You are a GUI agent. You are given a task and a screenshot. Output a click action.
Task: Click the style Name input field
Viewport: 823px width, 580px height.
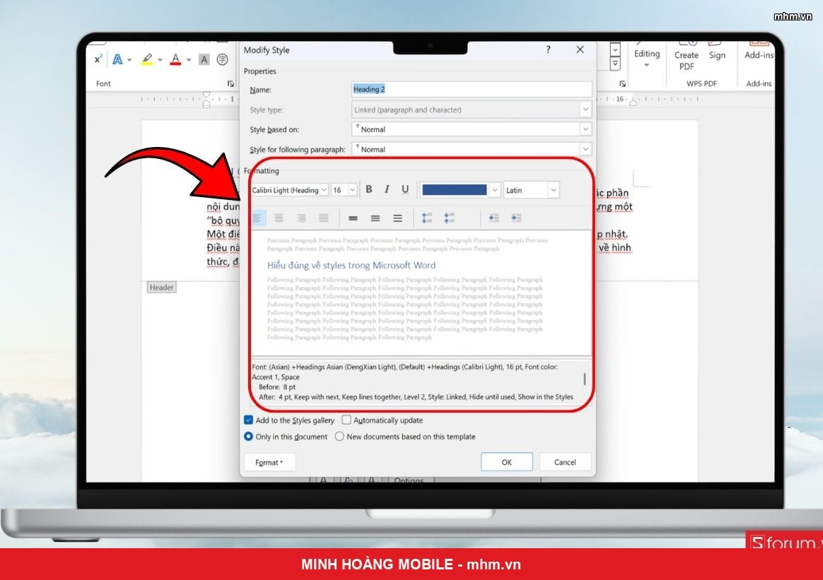472,89
